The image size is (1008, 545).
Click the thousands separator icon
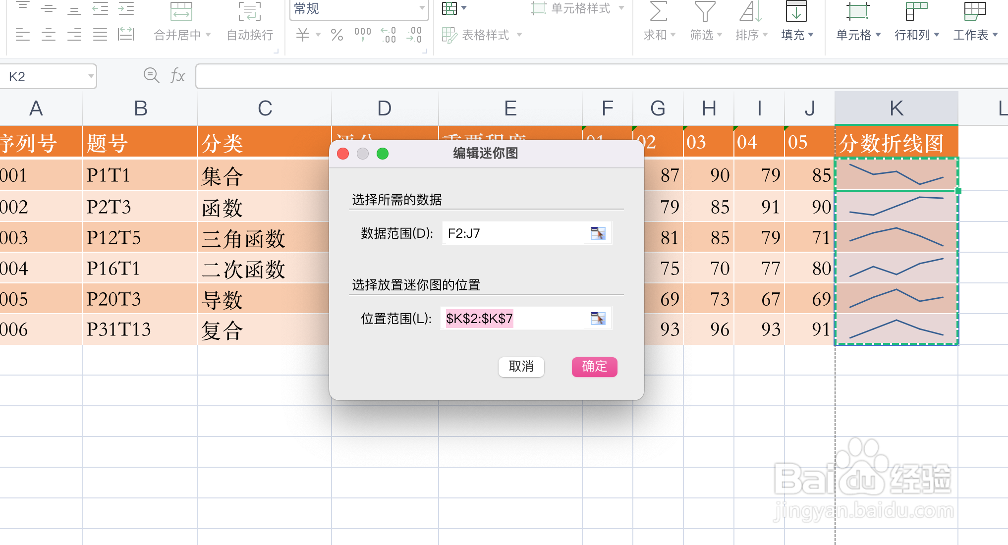click(362, 35)
